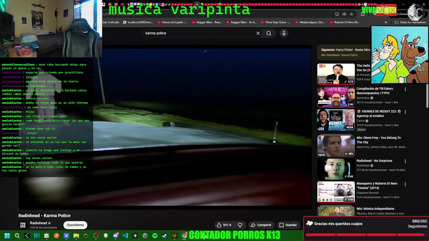429x241 pixels.
Task: Click the Compartir share button
Action: click(261, 225)
